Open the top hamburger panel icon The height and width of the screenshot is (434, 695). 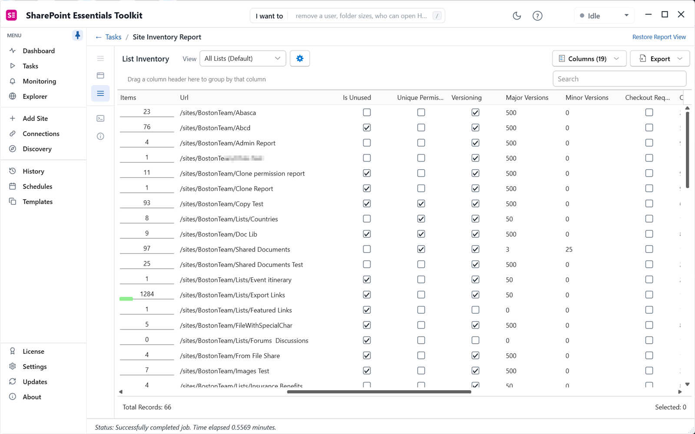(100, 59)
